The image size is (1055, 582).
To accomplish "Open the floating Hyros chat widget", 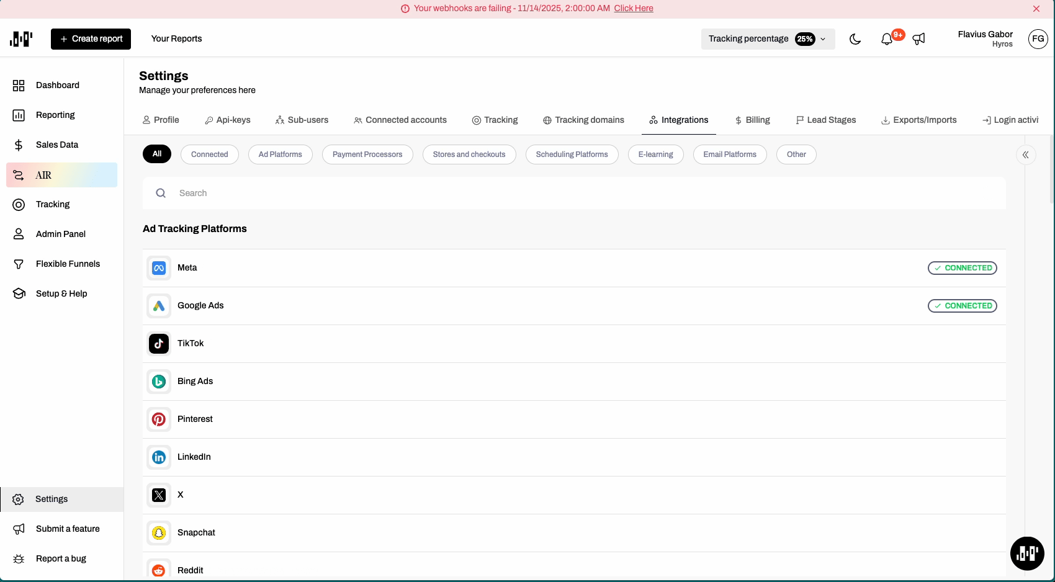I will (x=1027, y=553).
